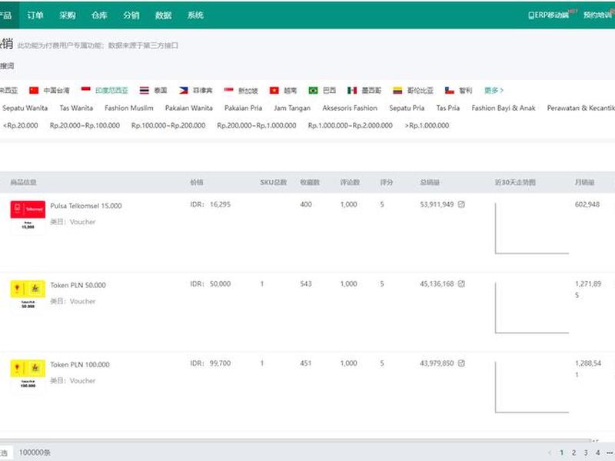Screen dimensions: 615x461
Task: Open Token PLN 50.000 product thumbnail
Action: (x=28, y=297)
